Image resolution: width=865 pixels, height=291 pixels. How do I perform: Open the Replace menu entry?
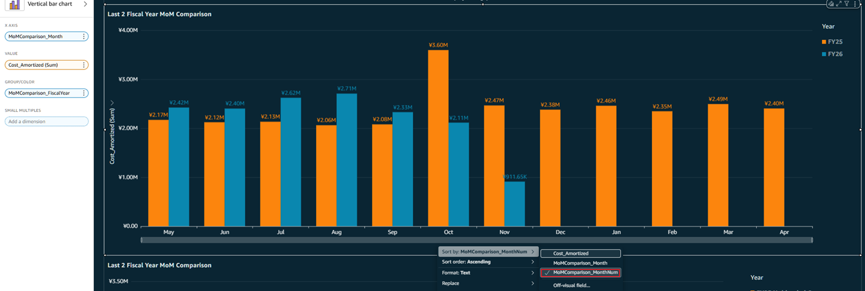[x=488, y=284]
